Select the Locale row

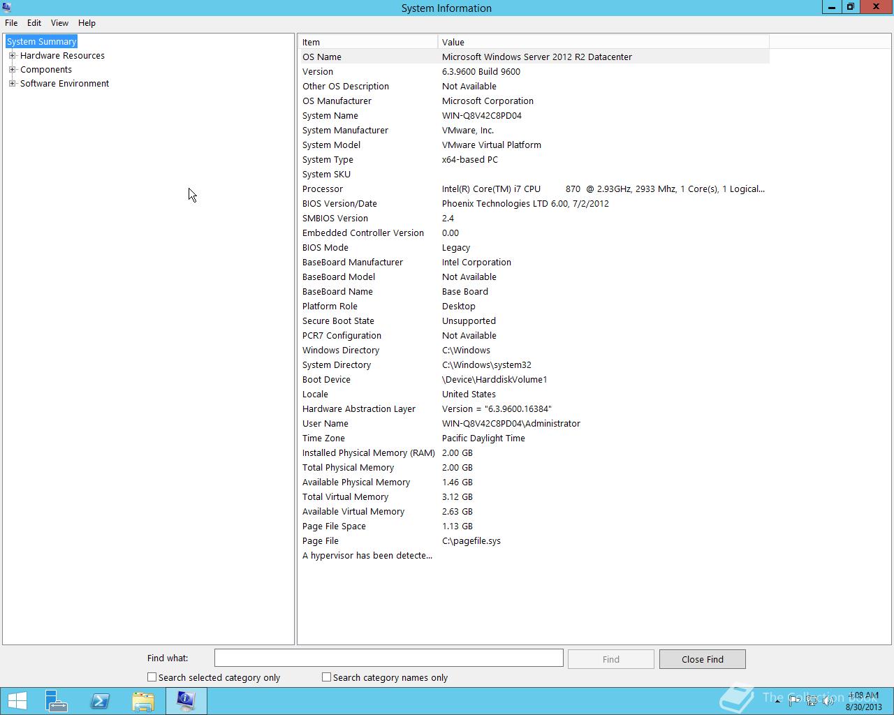pyautogui.click(x=534, y=394)
